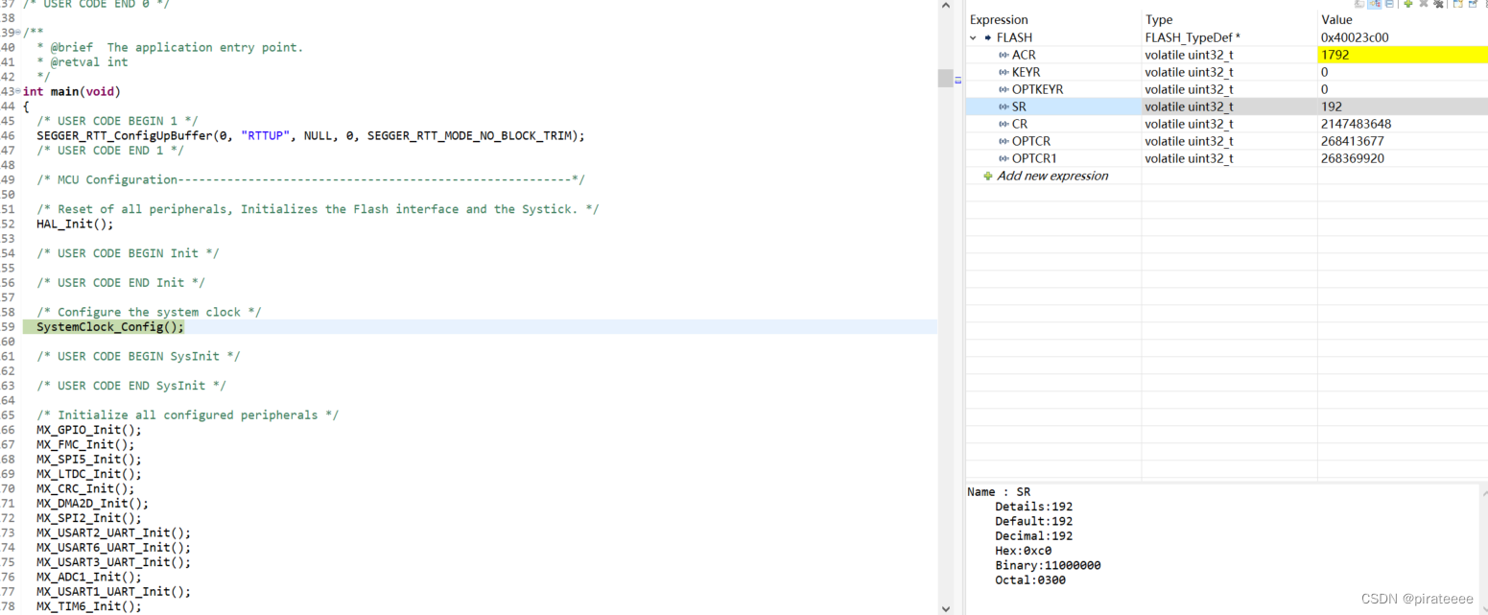1488x615 pixels.
Task: Click the variable icon beside ACR
Action: point(1002,55)
